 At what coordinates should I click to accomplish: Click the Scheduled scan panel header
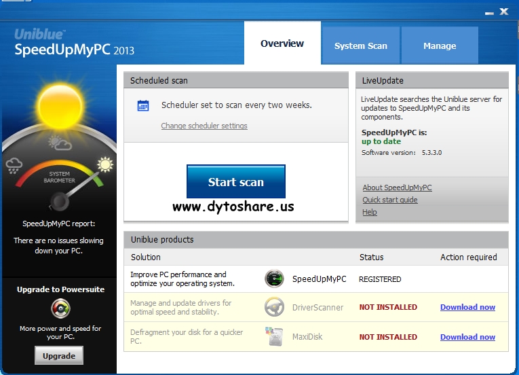[x=236, y=80]
